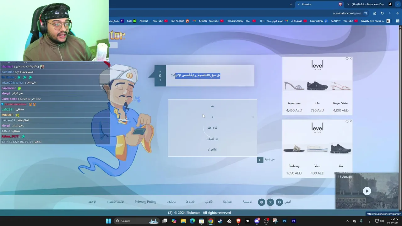Launch Copilot from the taskbar
This screenshot has width=402, height=226.
pyautogui.click(x=174, y=221)
